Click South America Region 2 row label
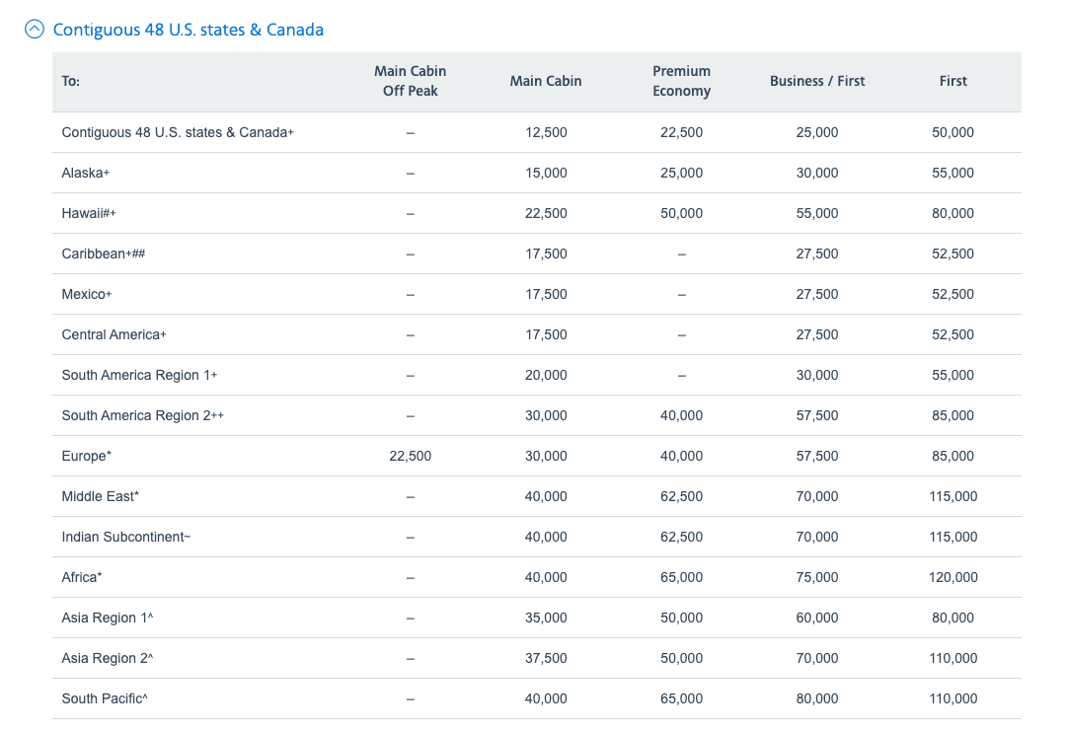Viewport: 1067px width, 729px height. coord(142,415)
